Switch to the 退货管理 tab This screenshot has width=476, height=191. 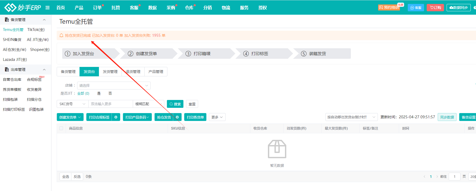coord(133,72)
